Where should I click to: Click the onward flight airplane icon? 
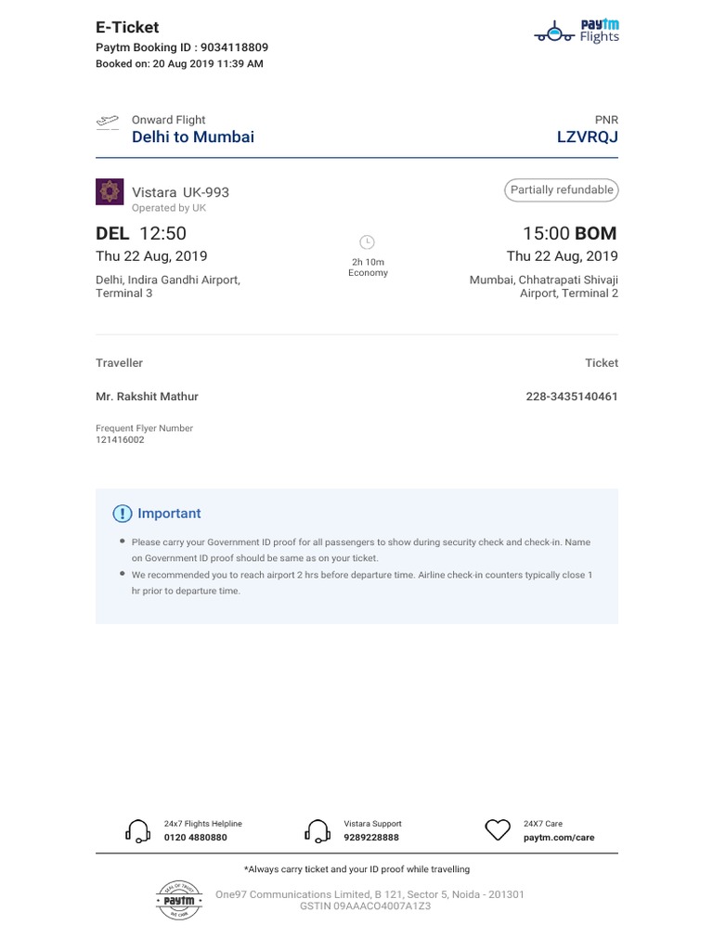pyautogui.click(x=108, y=122)
